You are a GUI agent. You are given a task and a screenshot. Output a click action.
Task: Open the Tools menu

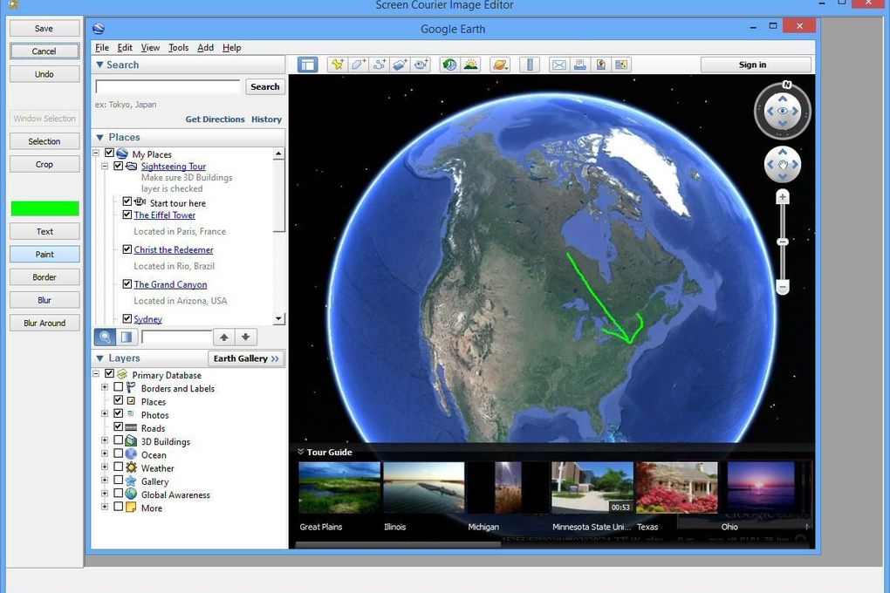179,48
